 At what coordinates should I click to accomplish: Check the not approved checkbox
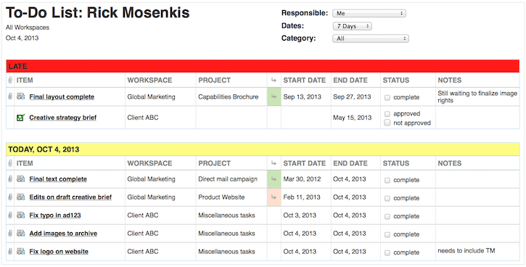387,123
